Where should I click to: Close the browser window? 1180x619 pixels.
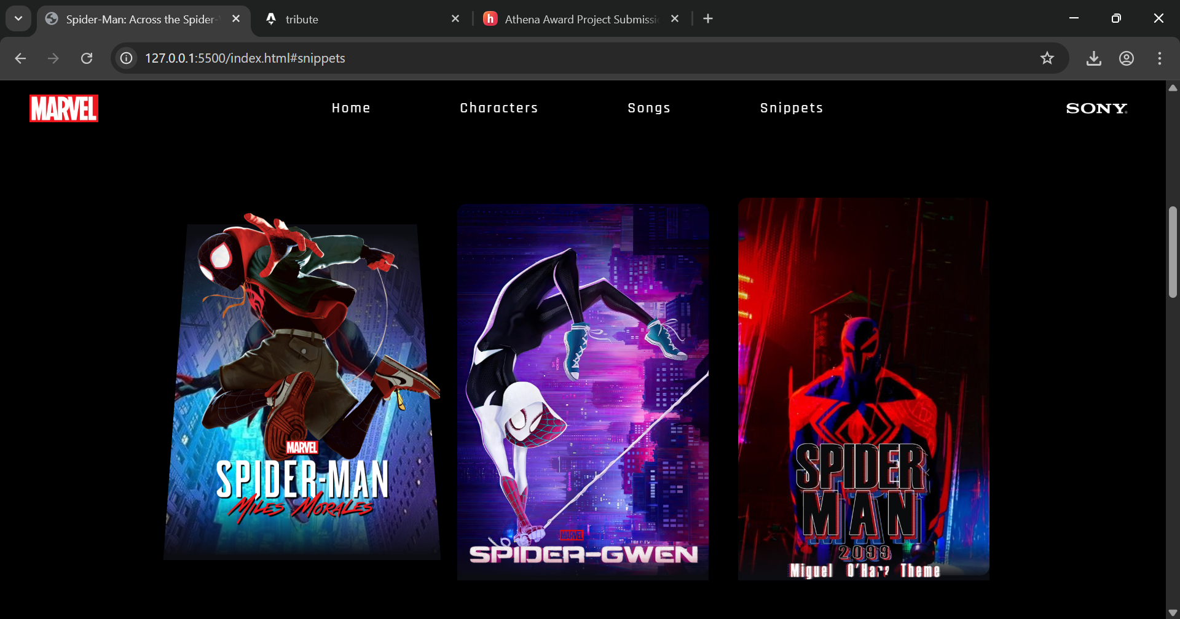tap(1158, 18)
